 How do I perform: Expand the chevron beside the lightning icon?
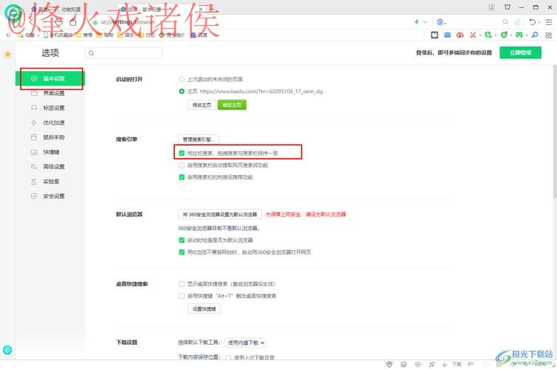(425, 22)
